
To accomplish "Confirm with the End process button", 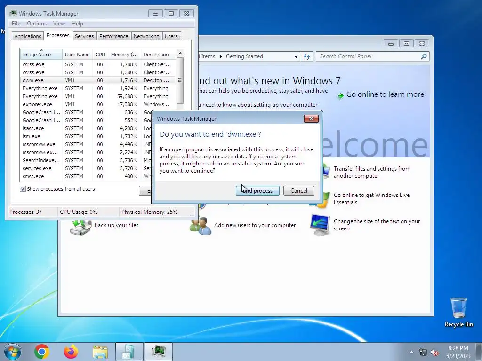I will (x=257, y=191).
